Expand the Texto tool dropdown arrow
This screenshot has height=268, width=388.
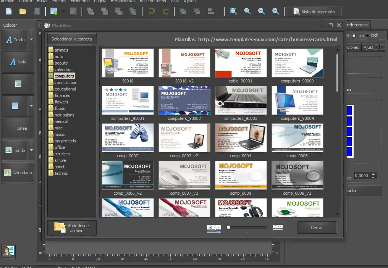(x=31, y=39)
